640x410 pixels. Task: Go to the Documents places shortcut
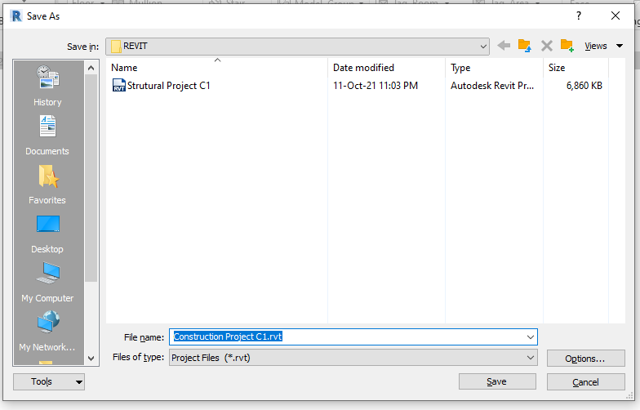47,136
